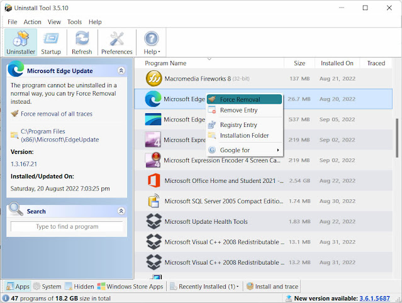Collapse the Search panel
Screen dimensions: 402x303
tap(121, 211)
